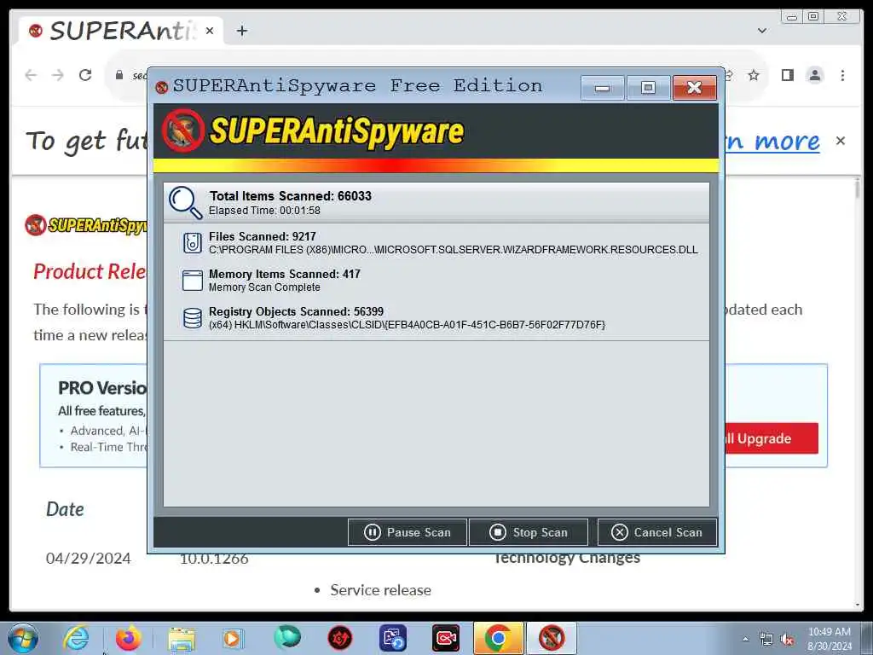Click the Stop Scan button
The height and width of the screenshot is (655, 873).
click(x=529, y=532)
